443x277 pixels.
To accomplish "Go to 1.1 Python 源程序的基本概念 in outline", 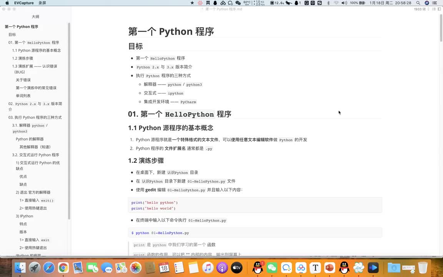I will click(x=37, y=50).
